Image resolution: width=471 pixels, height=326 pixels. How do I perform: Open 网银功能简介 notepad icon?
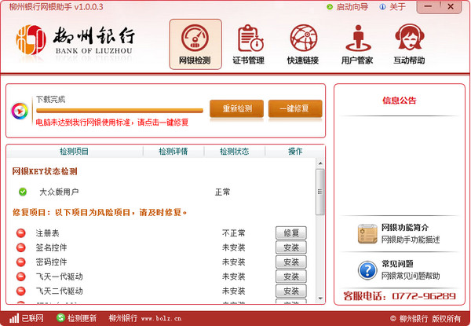click(x=367, y=233)
